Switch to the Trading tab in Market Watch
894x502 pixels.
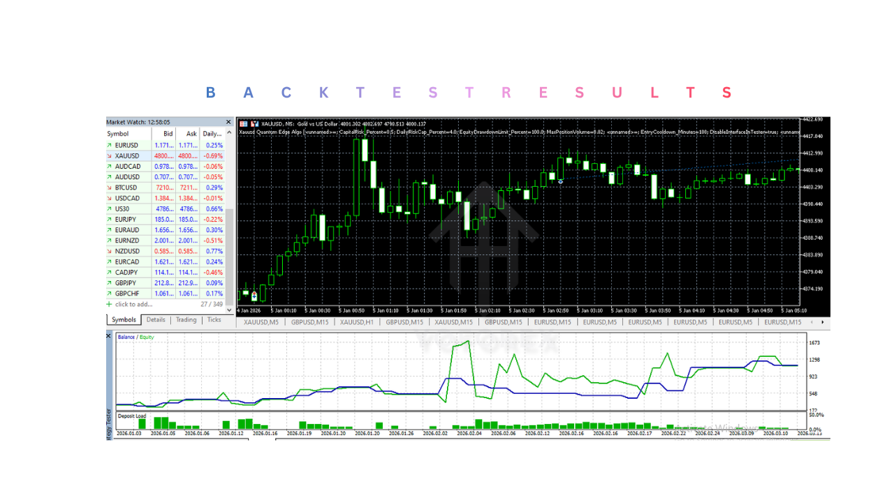(x=186, y=320)
